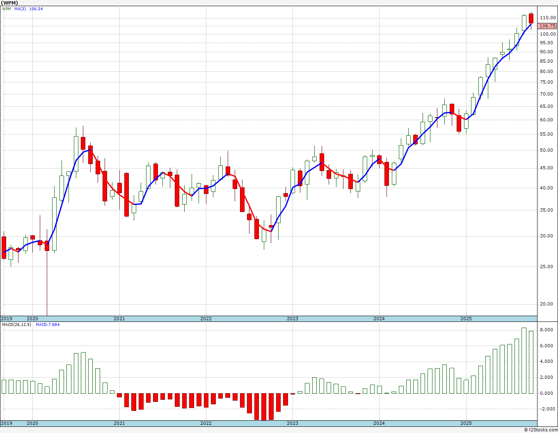Click the highlighted 106.75 current price tag
This screenshot has height=433, width=558.
[547, 26]
